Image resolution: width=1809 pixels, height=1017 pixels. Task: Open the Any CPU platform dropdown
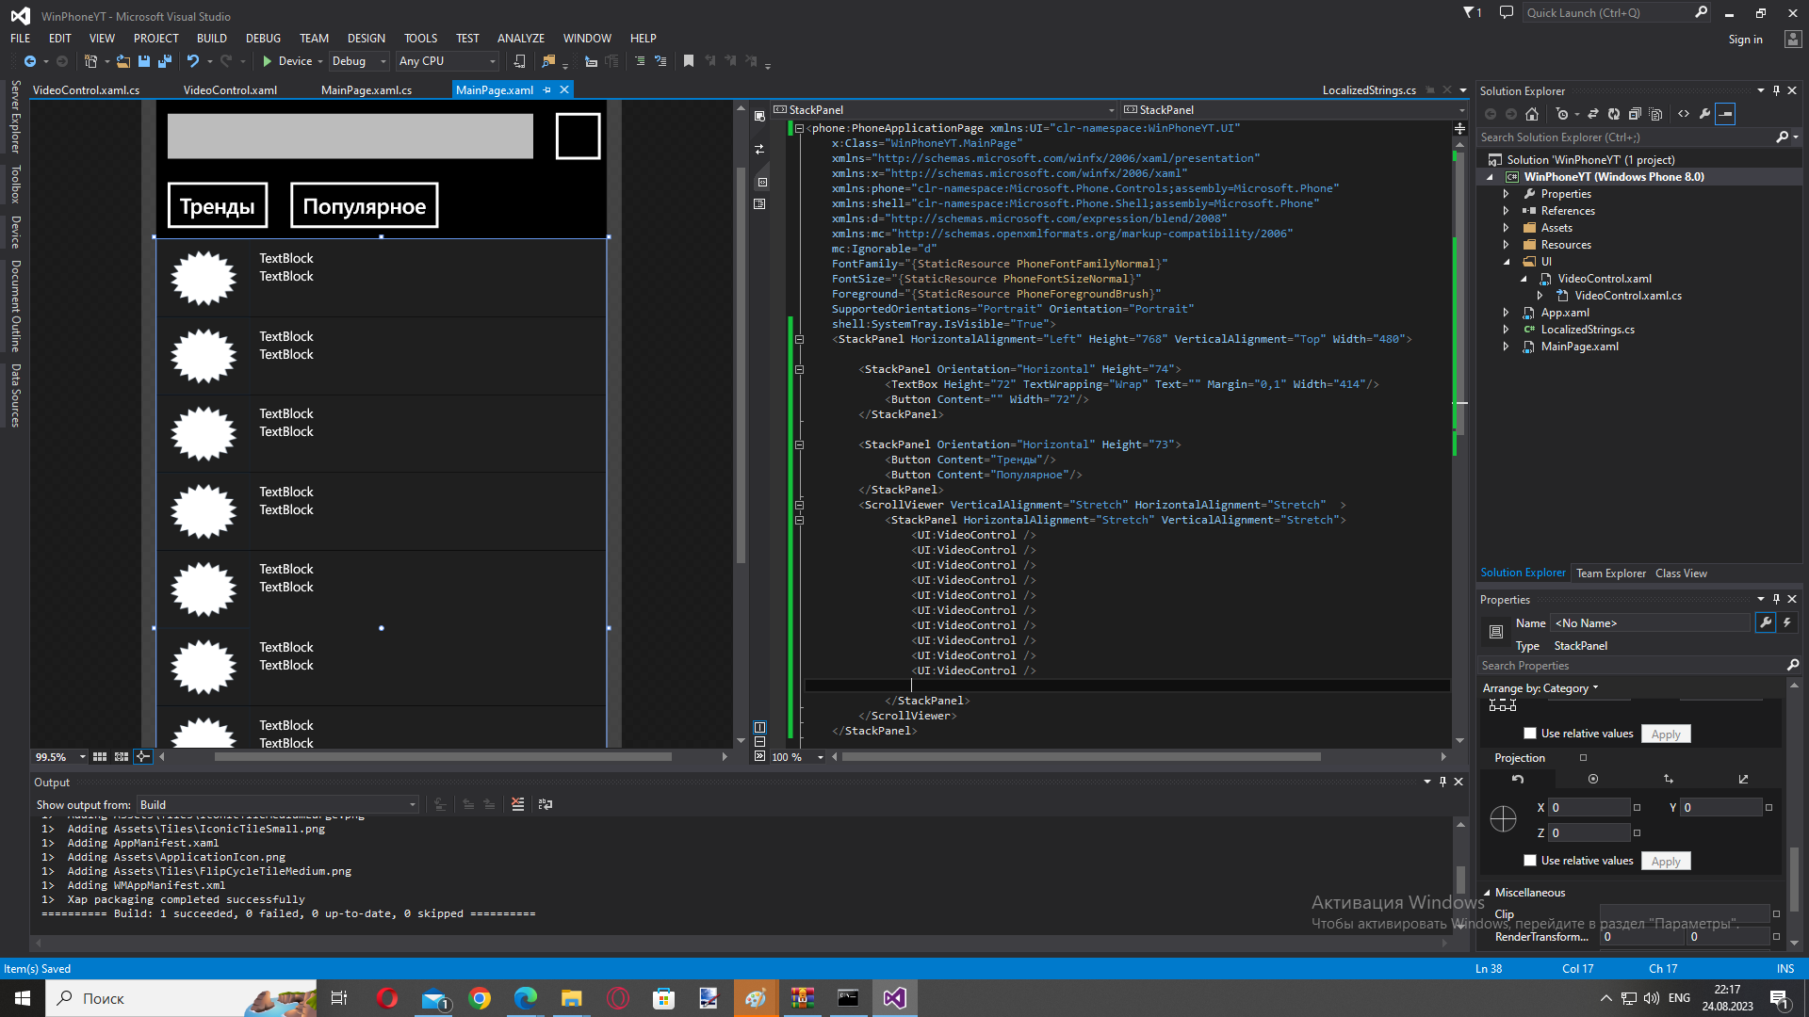(x=448, y=61)
